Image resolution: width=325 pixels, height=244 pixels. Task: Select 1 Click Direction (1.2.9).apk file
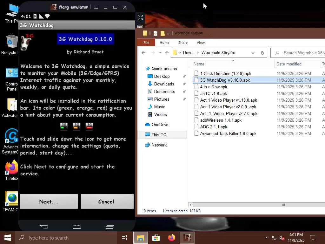point(226,73)
